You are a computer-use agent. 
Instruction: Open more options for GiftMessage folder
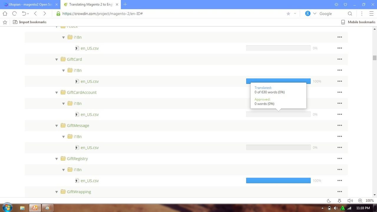click(340, 125)
